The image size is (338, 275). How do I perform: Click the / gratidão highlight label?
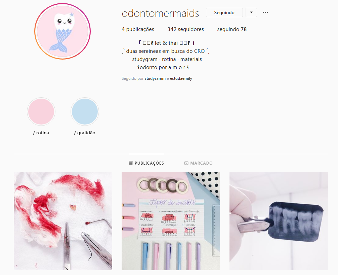click(85, 133)
